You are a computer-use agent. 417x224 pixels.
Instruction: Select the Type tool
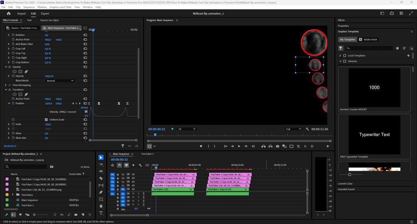[101, 213]
